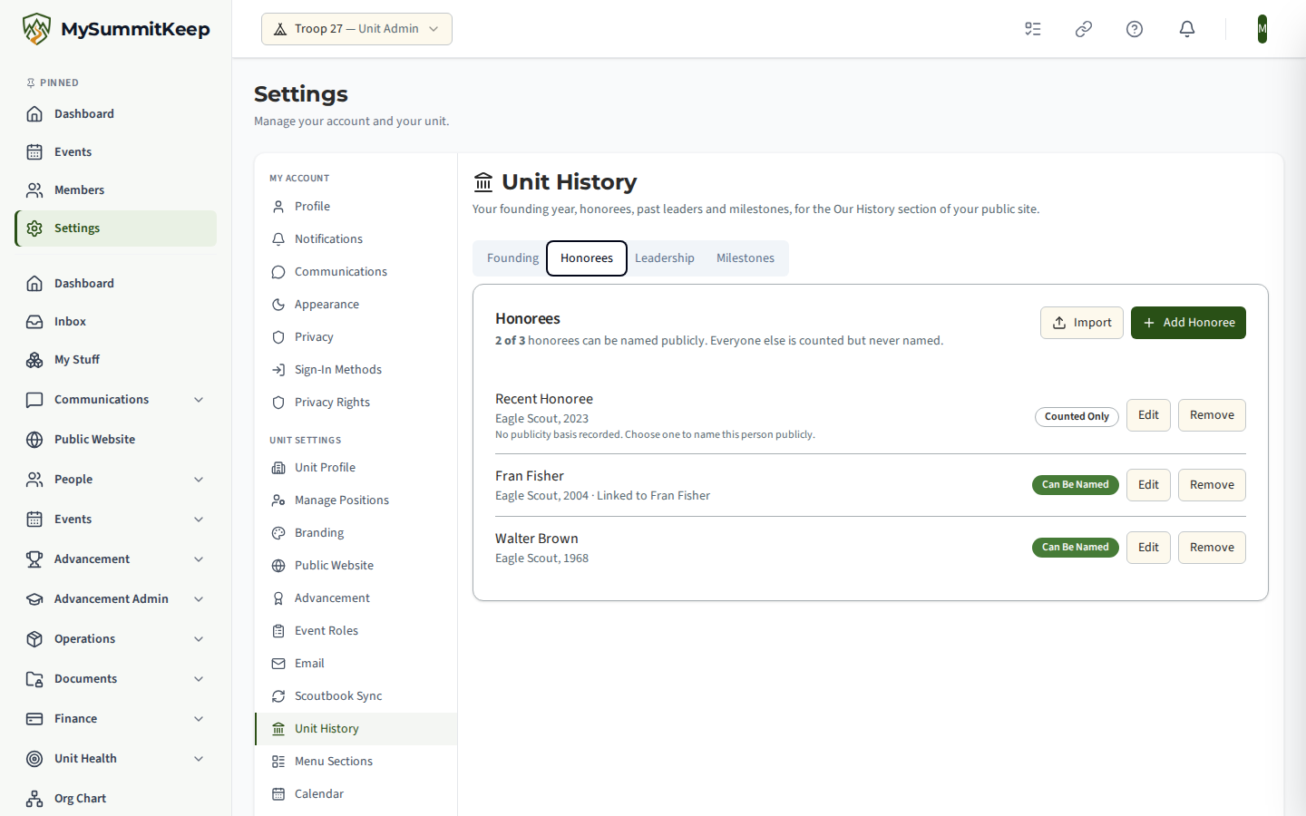
Task: Edit the Fran Fisher honoree
Action: [x=1148, y=485]
